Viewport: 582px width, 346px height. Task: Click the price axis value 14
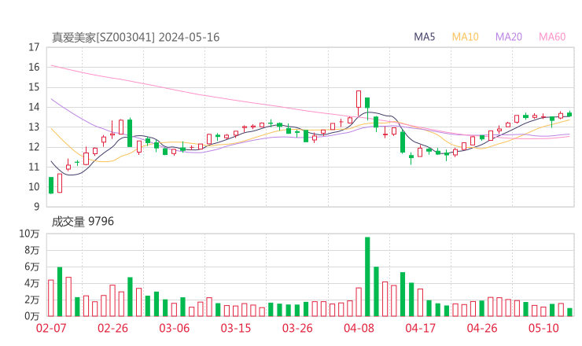pyautogui.click(x=34, y=107)
